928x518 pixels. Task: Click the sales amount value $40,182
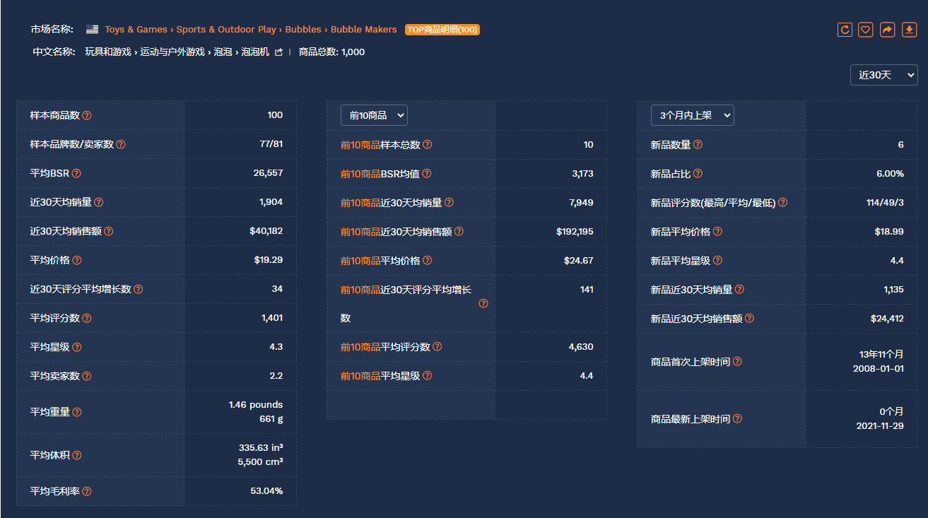[x=266, y=231]
